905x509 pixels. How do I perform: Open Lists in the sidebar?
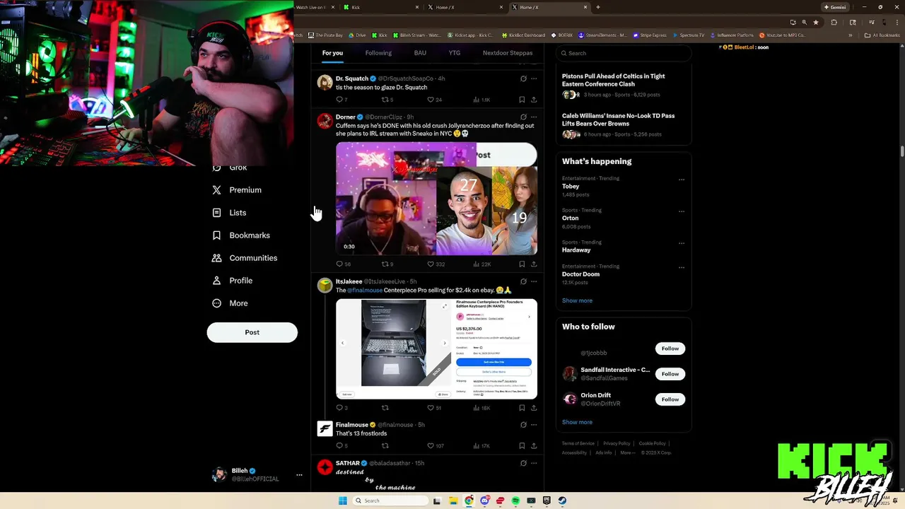tap(229, 213)
